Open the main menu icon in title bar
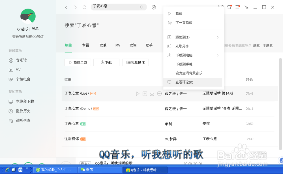283x174 pixels. [237, 7]
